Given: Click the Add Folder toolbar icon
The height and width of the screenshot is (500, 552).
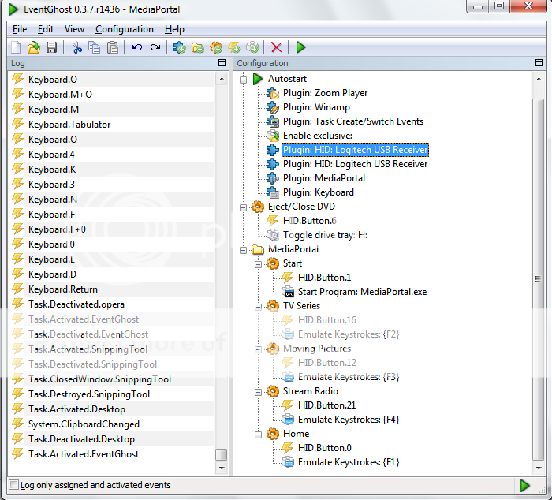Looking at the screenshot, I should 198,47.
